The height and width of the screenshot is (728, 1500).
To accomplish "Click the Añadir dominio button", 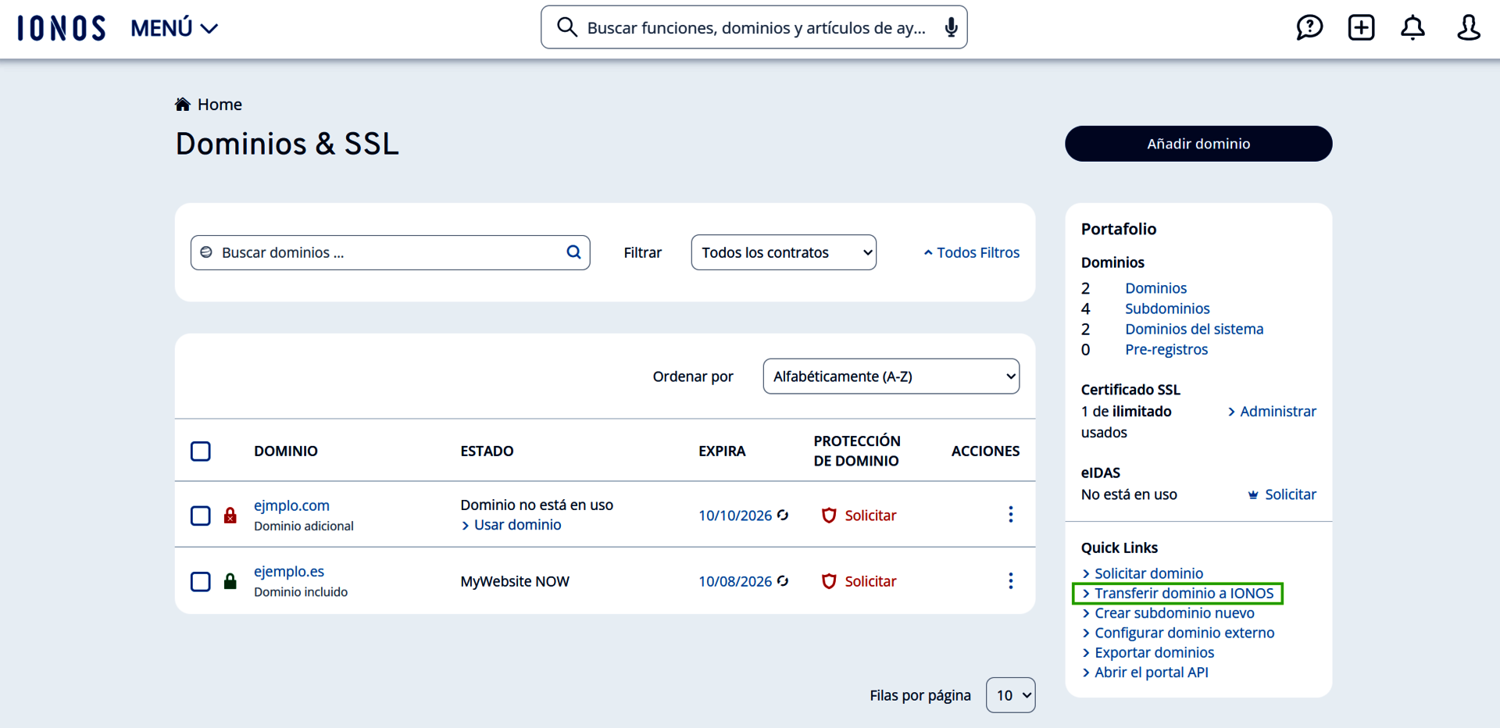I will [1198, 143].
